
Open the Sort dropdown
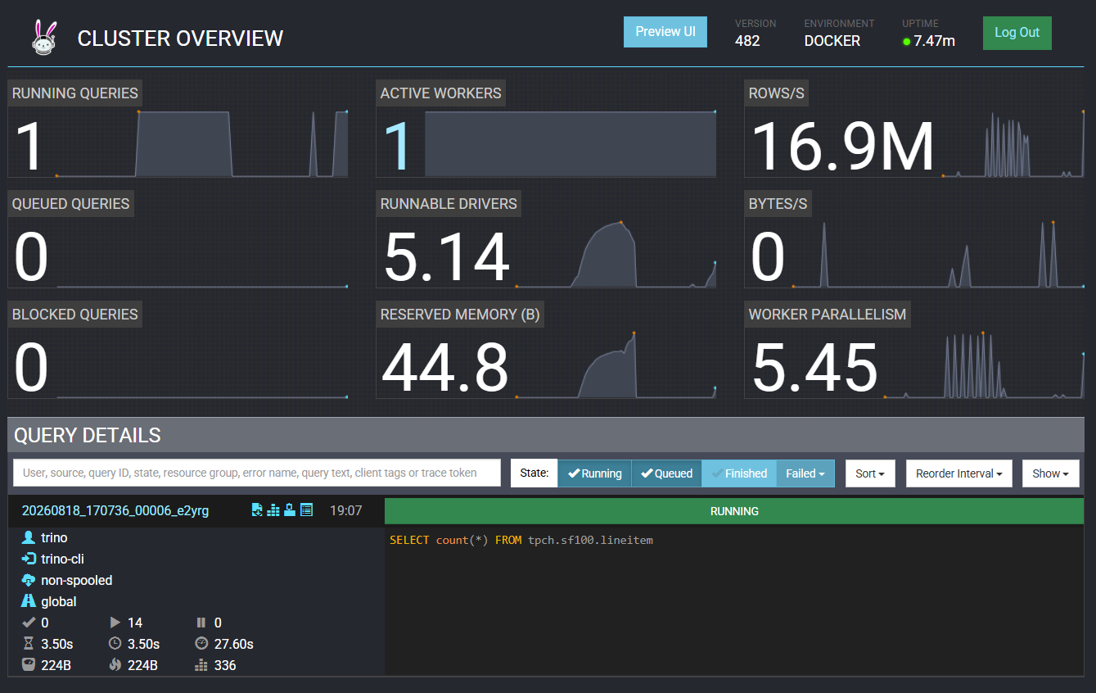coord(870,473)
